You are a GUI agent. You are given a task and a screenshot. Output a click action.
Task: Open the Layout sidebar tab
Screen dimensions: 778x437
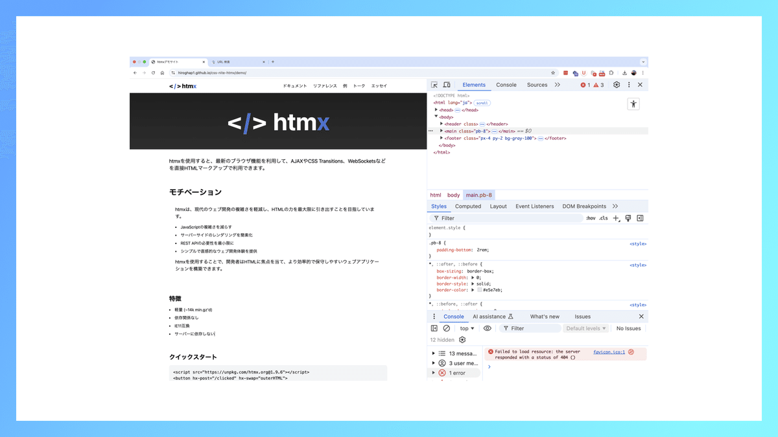[x=499, y=207]
